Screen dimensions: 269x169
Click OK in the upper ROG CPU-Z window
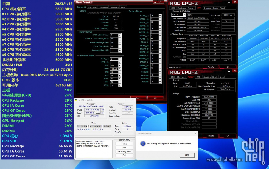point(228,67)
